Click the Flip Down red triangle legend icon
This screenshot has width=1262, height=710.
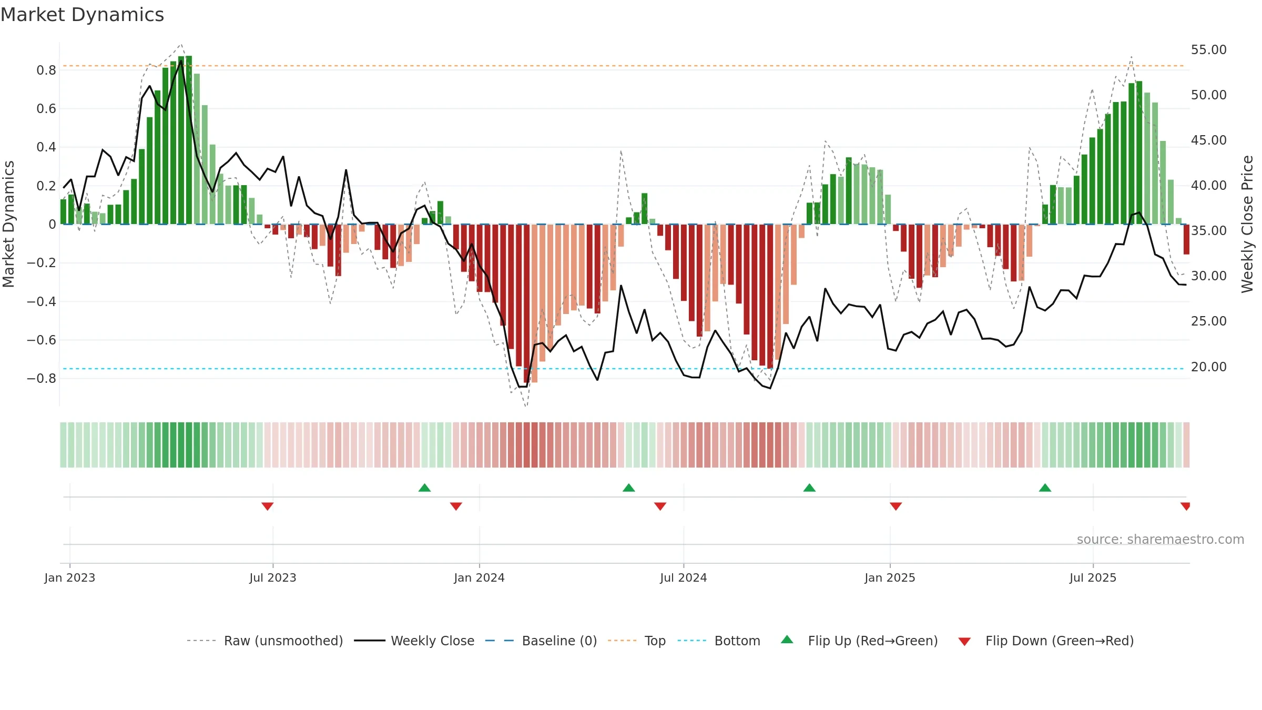coord(964,642)
